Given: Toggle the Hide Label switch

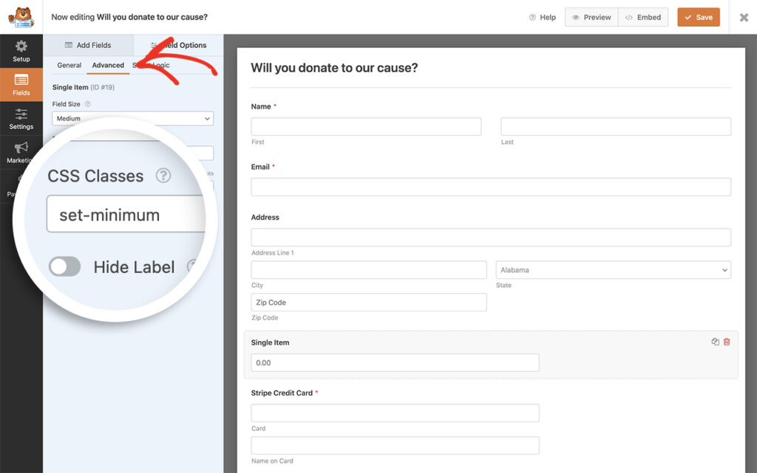Looking at the screenshot, I should pos(64,267).
